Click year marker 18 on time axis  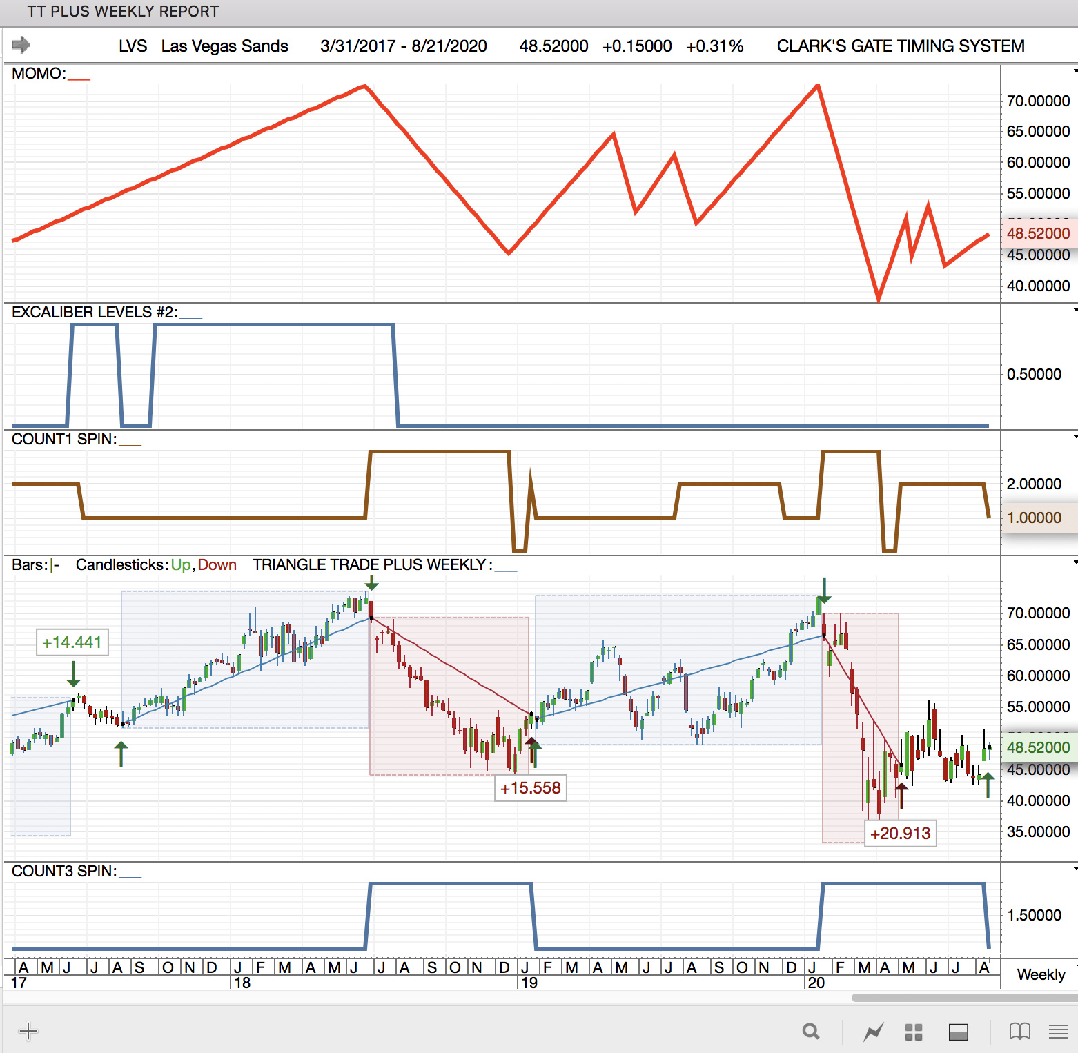click(242, 983)
